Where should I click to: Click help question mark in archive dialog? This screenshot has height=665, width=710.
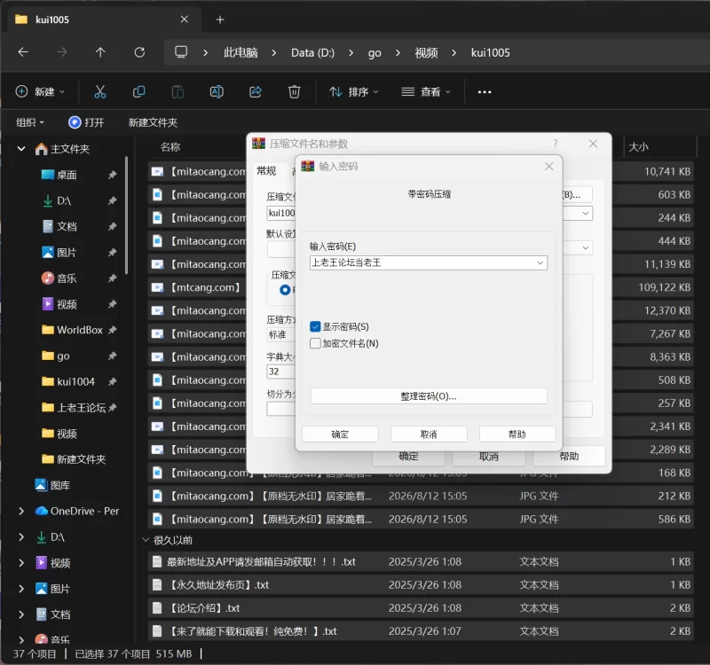click(x=556, y=144)
